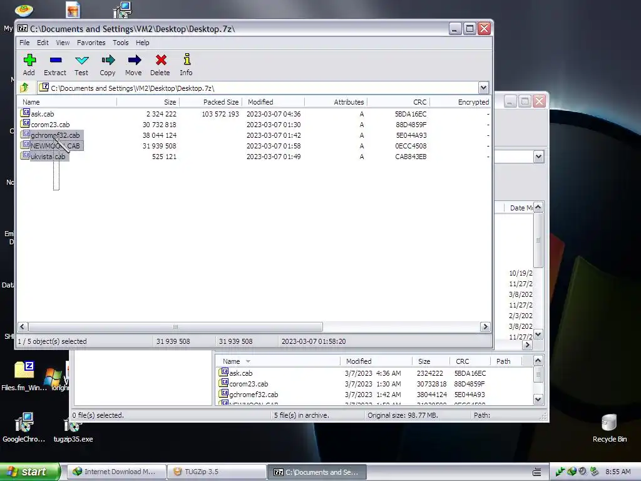Sort TUGZip list by Path header

click(x=506, y=361)
